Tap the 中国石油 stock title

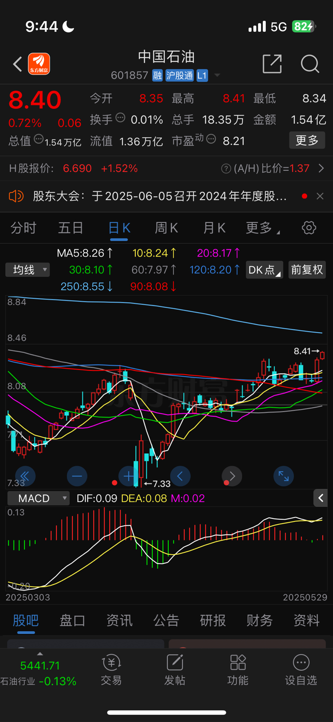[166, 56]
